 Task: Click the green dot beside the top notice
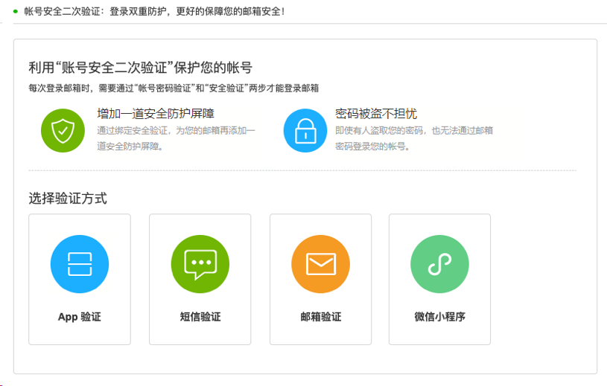coord(15,12)
